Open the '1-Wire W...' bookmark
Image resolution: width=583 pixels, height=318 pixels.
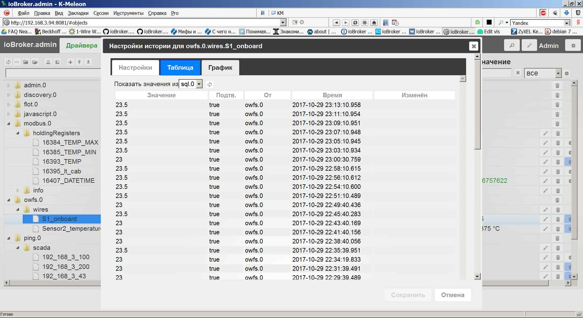[x=85, y=32]
